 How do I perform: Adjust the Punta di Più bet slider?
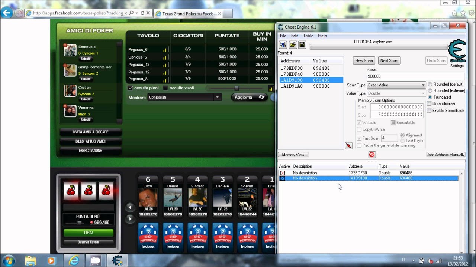click(x=80, y=222)
